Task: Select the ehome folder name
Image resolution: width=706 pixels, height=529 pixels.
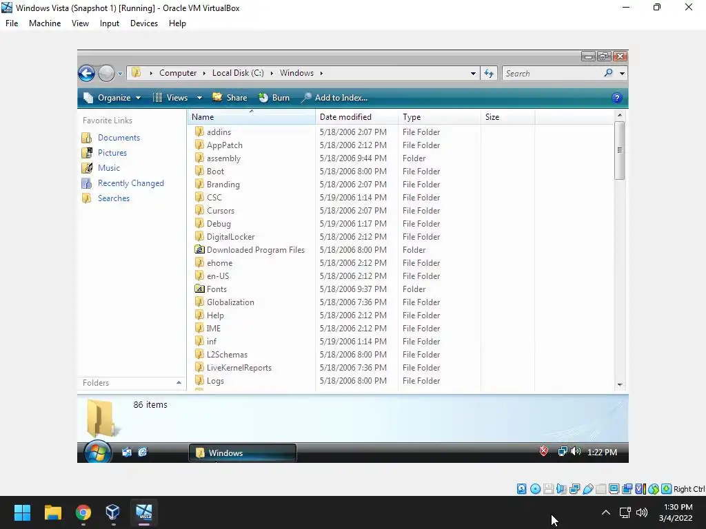Action: tap(220, 262)
